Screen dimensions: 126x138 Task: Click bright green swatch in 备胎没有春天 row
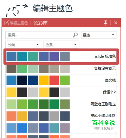[x=22, y=69]
